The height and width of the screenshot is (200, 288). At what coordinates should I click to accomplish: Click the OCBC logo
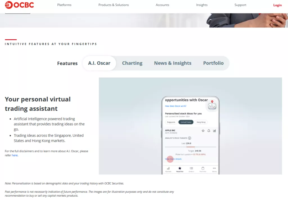click(19, 5)
